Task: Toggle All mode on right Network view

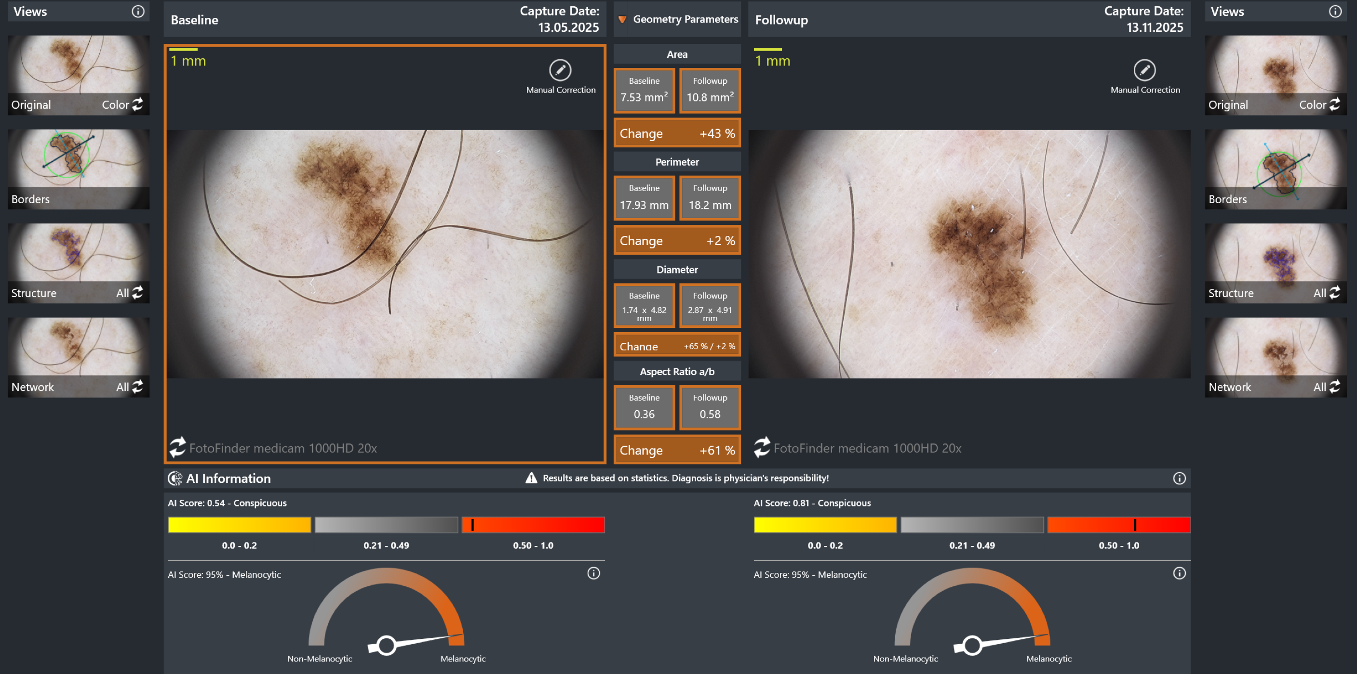Action: click(1334, 387)
